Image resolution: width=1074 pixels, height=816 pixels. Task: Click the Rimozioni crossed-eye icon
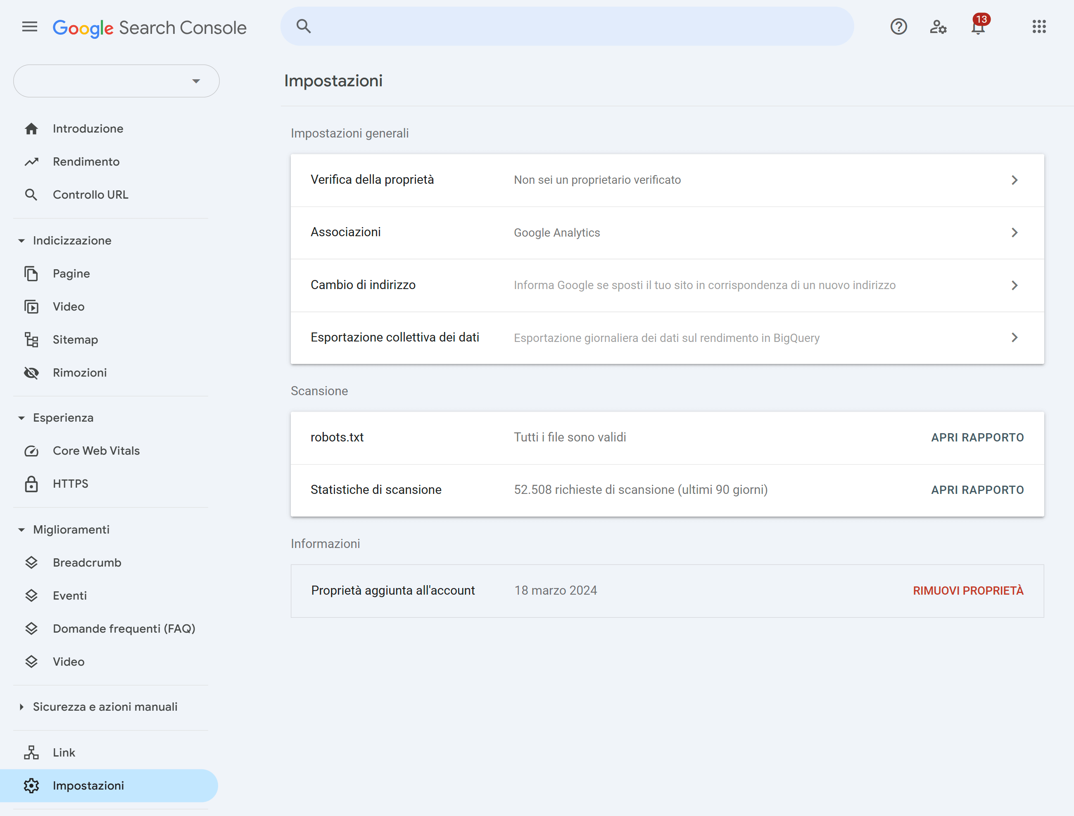click(x=31, y=372)
